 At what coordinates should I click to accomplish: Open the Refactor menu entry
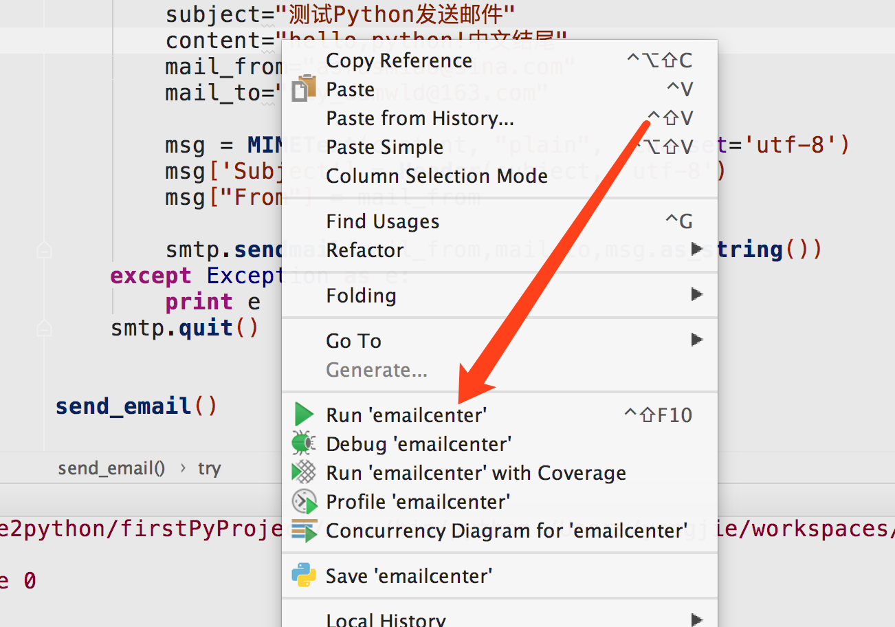(500, 250)
